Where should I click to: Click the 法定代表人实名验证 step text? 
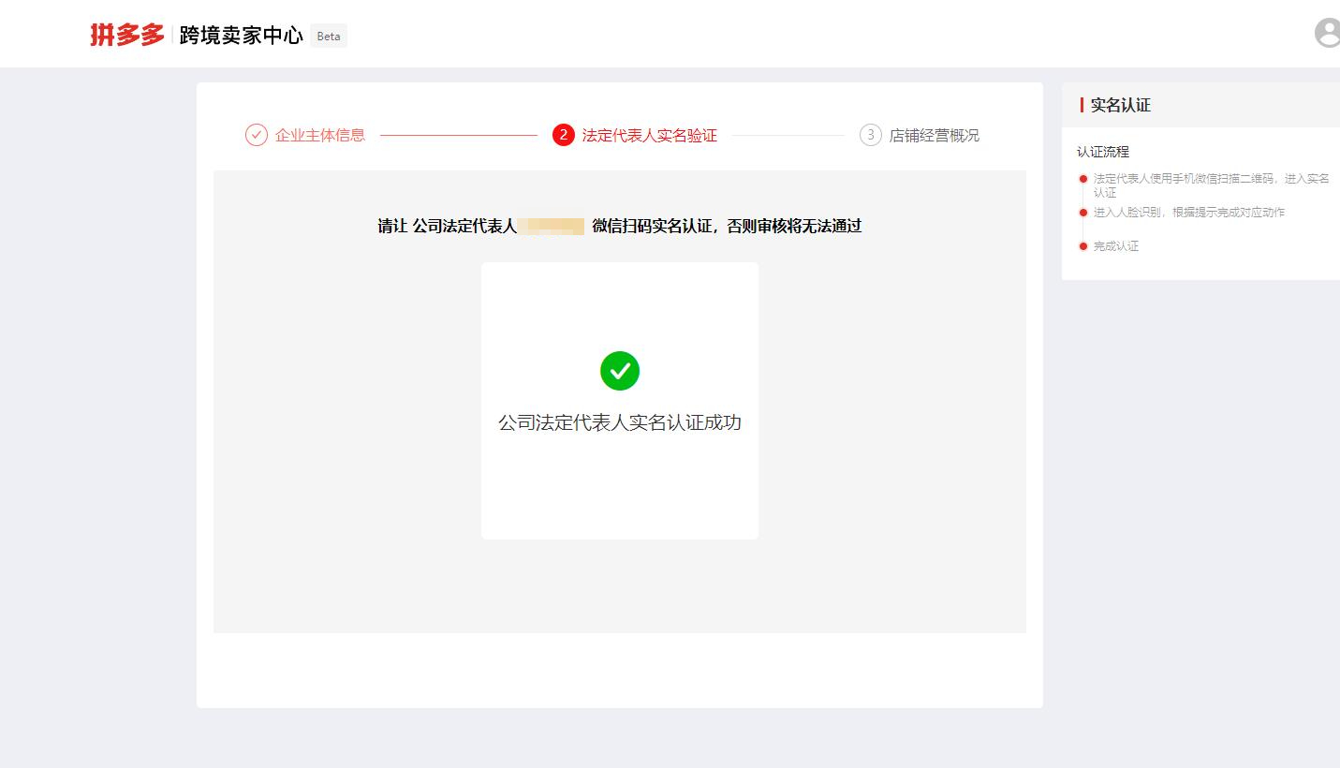pos(648,135)
